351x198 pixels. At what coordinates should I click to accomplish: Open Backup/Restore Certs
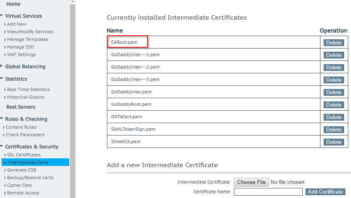30,178
